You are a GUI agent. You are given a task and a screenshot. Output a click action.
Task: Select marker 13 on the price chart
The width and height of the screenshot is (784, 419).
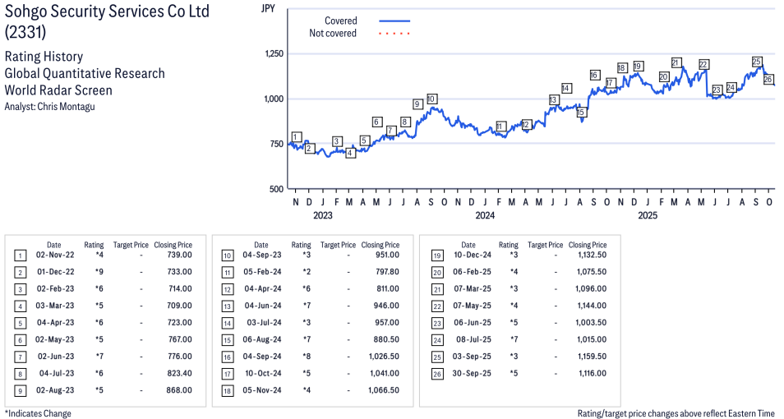point(554,99)
